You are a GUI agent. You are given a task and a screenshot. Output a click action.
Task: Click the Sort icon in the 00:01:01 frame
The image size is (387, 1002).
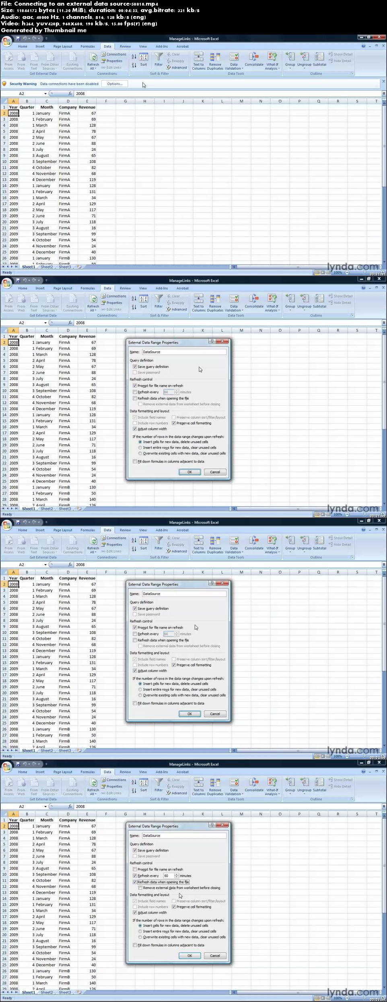[144, 57]
